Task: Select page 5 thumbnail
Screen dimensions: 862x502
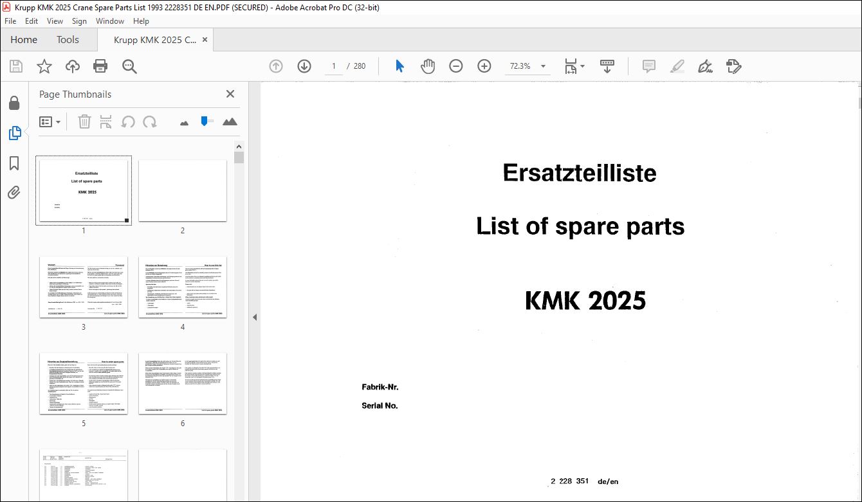Action: tap(84, 383)
